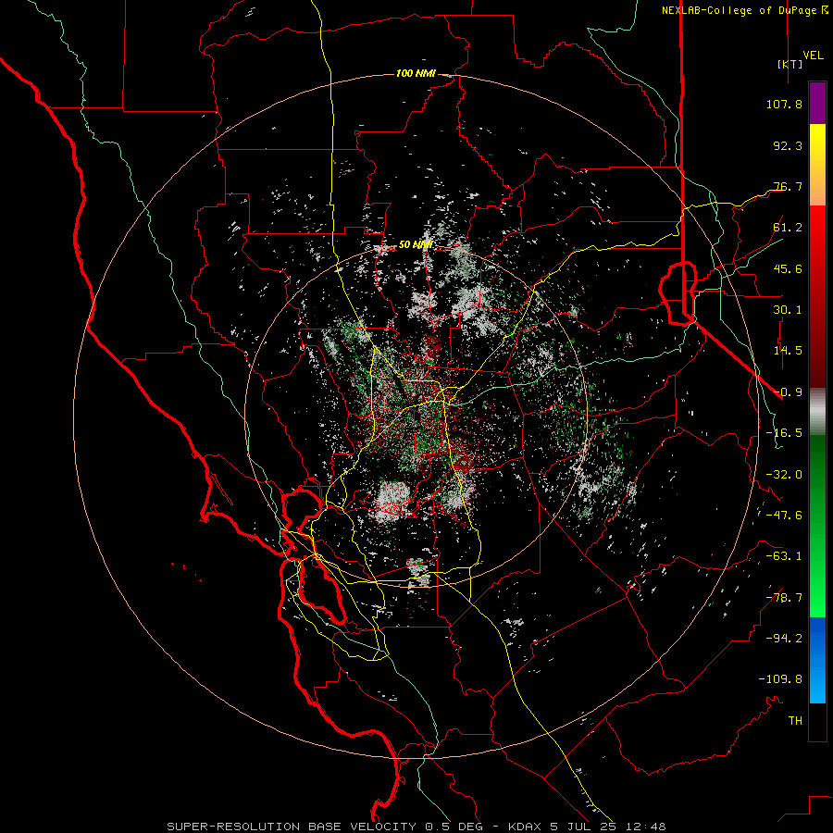Screen dimensions: 833x833
Task: Pick the gray near-zero color bar segment
Action: click(817, 412)
